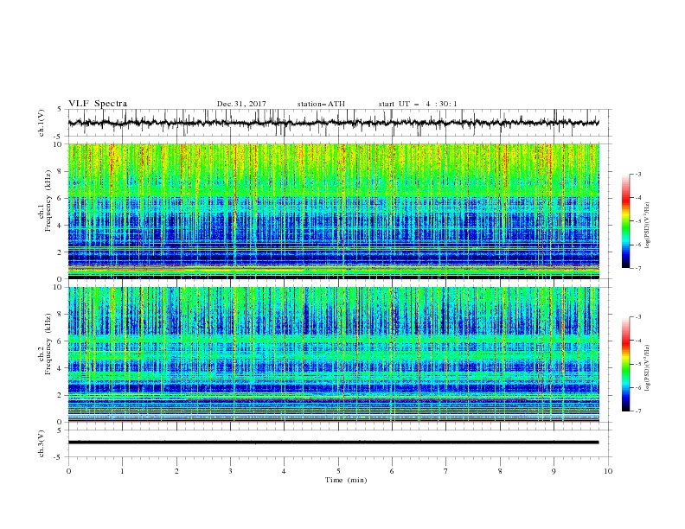Click time-axis tick label "9"
Image resolution: width=685 pixels, height=529 pixels.
(x=554, y=471)
